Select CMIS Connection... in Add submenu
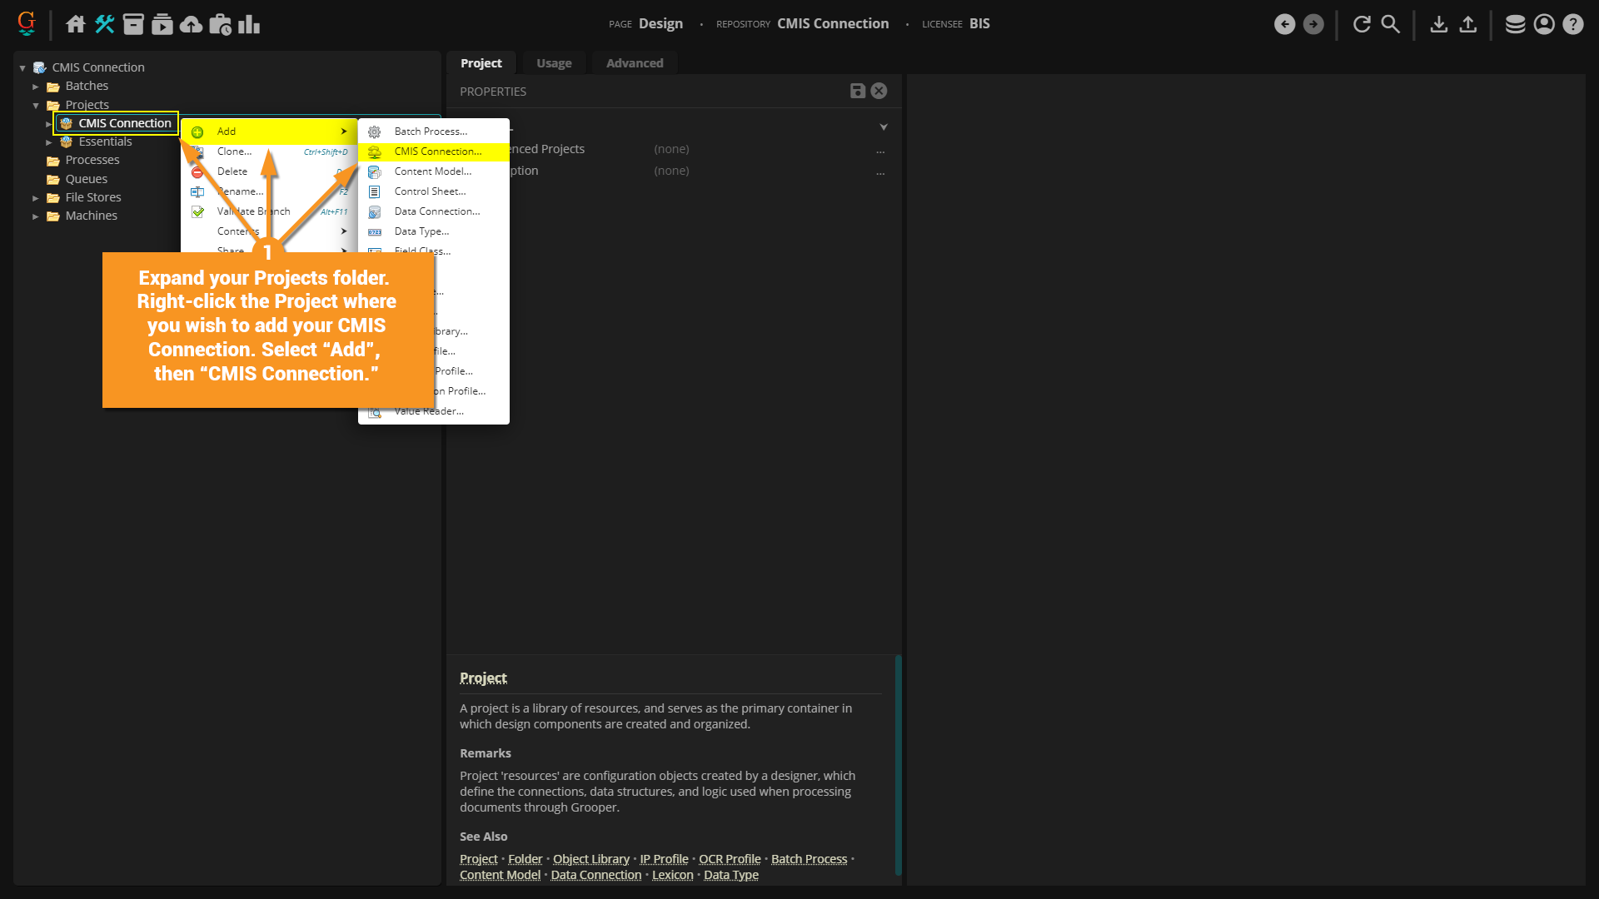The image size is (1599, 899). click(x=437, y=151)
